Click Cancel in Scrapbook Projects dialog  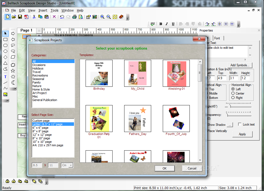pos(192,168)
